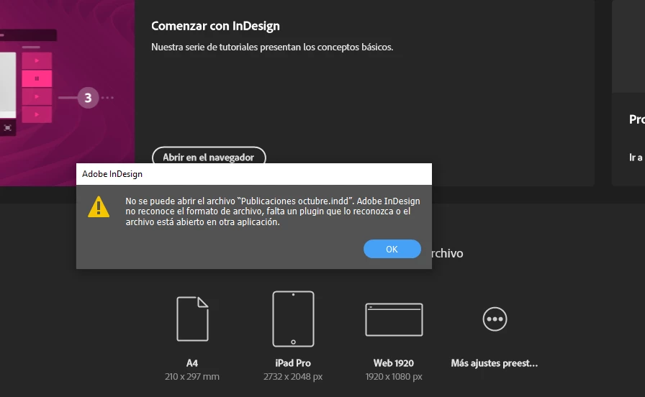Screen dimensions: 645x397
Task: Click the tutorial description text Nuestra serie de tutoriales
Action: [272, 47]
